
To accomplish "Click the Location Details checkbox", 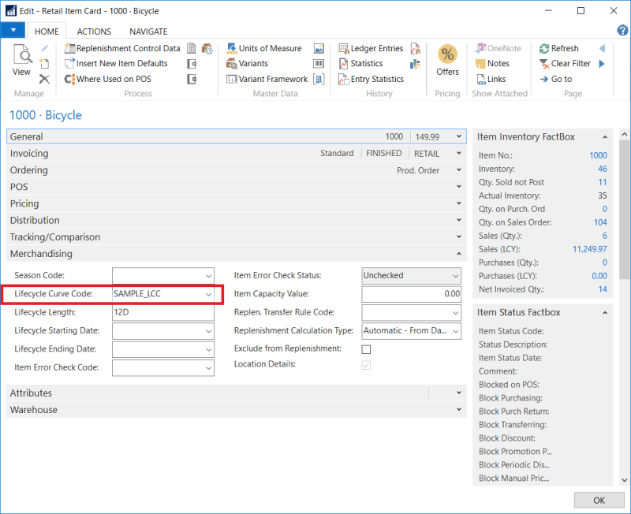I will (x=366, y=365).
